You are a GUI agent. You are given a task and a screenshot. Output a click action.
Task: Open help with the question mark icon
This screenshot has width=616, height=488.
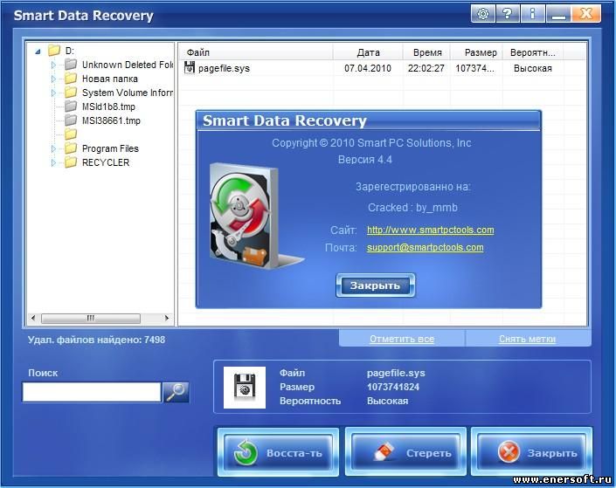507,14
